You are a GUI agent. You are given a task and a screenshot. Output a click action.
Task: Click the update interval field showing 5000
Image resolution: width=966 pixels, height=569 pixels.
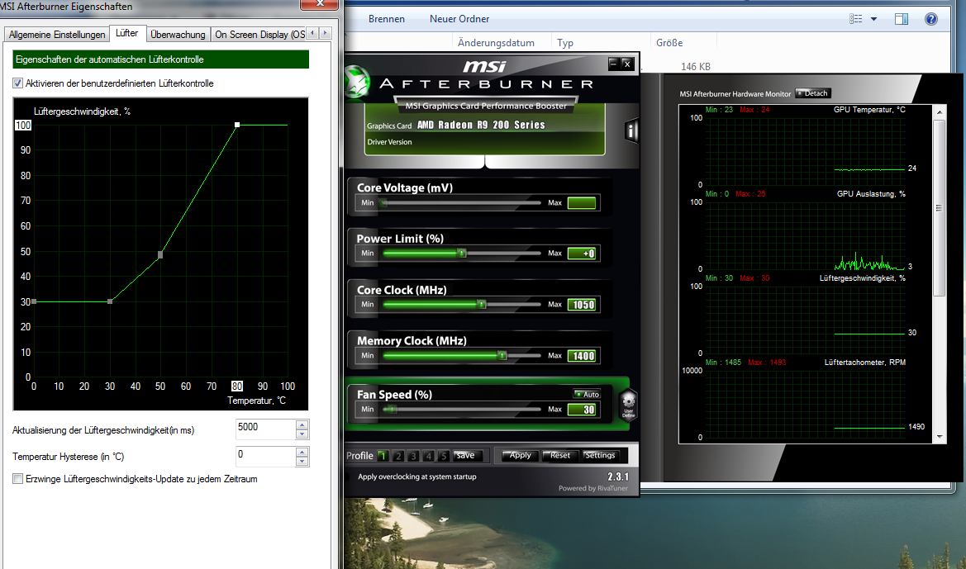coord(265,429)
